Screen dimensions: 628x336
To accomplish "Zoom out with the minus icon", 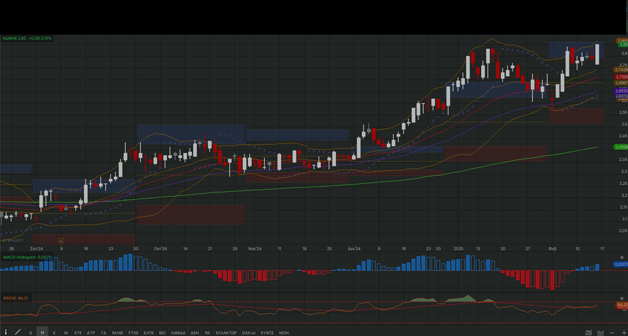I will (x=612, y=333).
